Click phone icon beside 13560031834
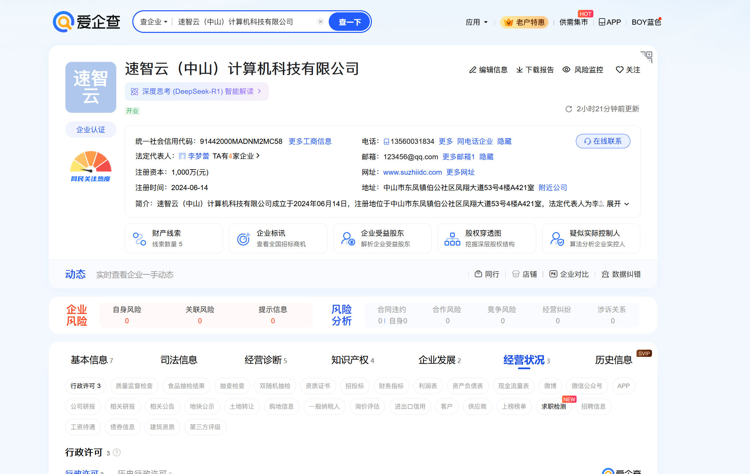Viewport: 750px width, 474px height. 386,142
